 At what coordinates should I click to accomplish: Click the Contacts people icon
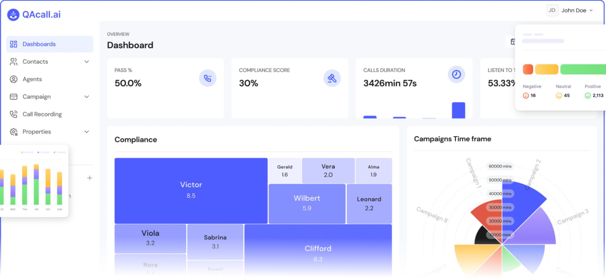14,62
